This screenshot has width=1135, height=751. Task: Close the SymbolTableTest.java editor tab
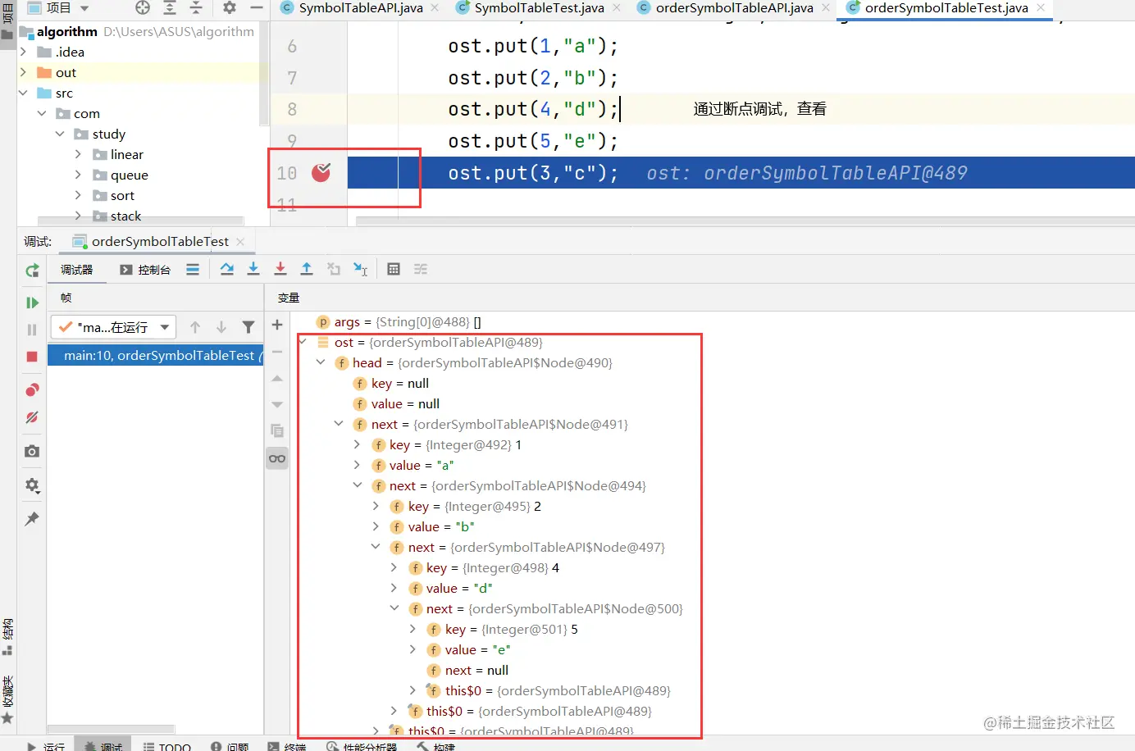click(x=616, y=7)
